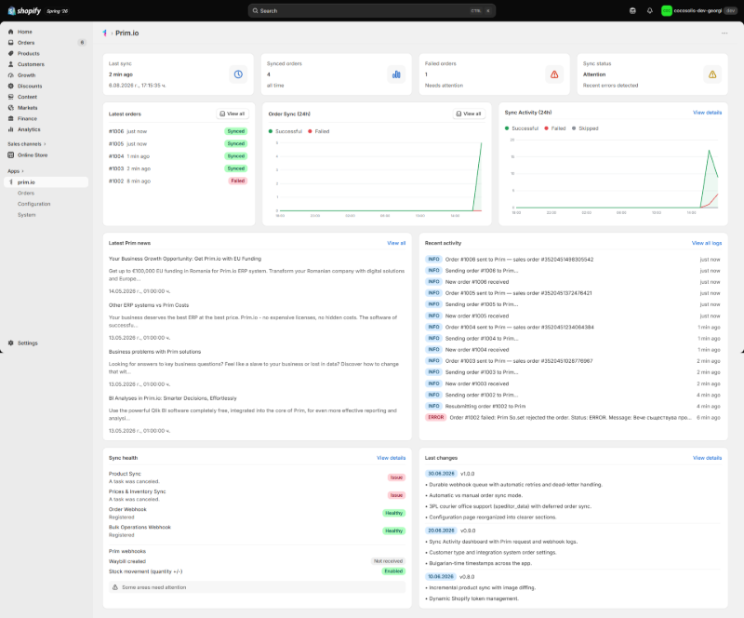Toggle Successful legend in Order Sync chart
This screenshot has width=744, height=618.
pyautogui.click(x=286, y=131)
